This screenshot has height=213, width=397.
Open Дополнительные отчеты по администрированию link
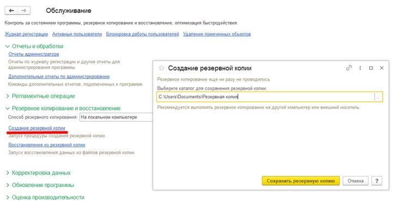point(59,76)
